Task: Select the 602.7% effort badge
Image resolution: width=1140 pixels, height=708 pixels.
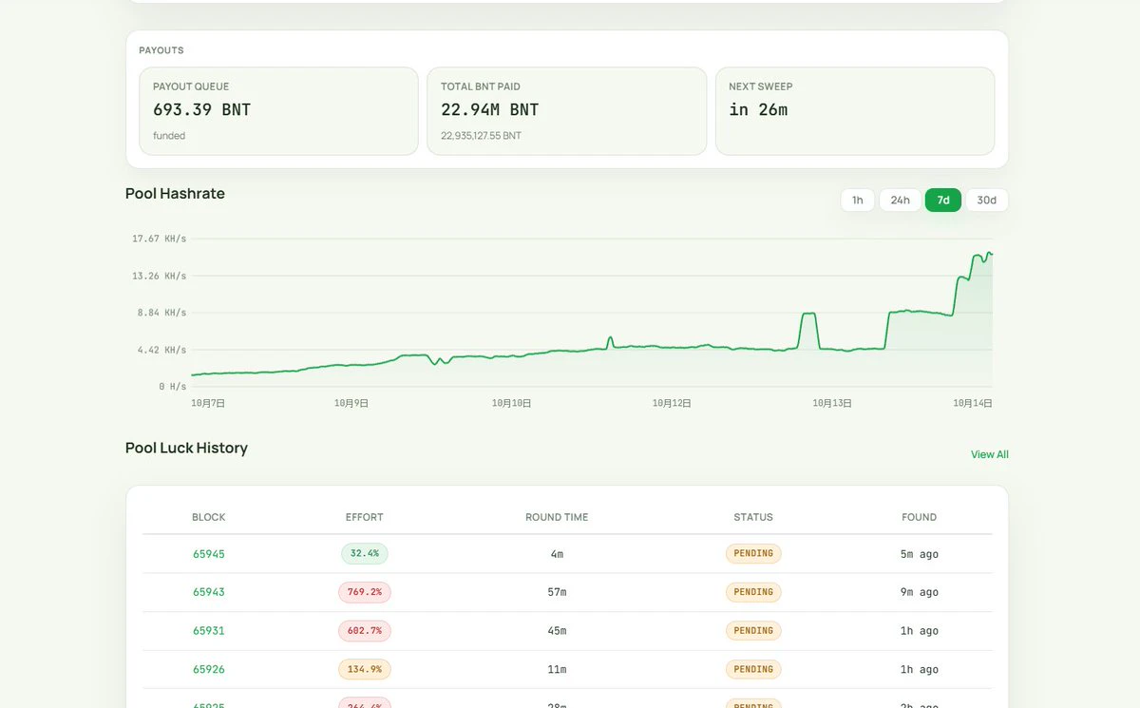Action: click(x=365, y=630)
